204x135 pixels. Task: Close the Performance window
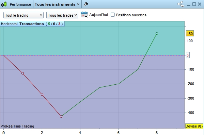[x=200, y=4]
